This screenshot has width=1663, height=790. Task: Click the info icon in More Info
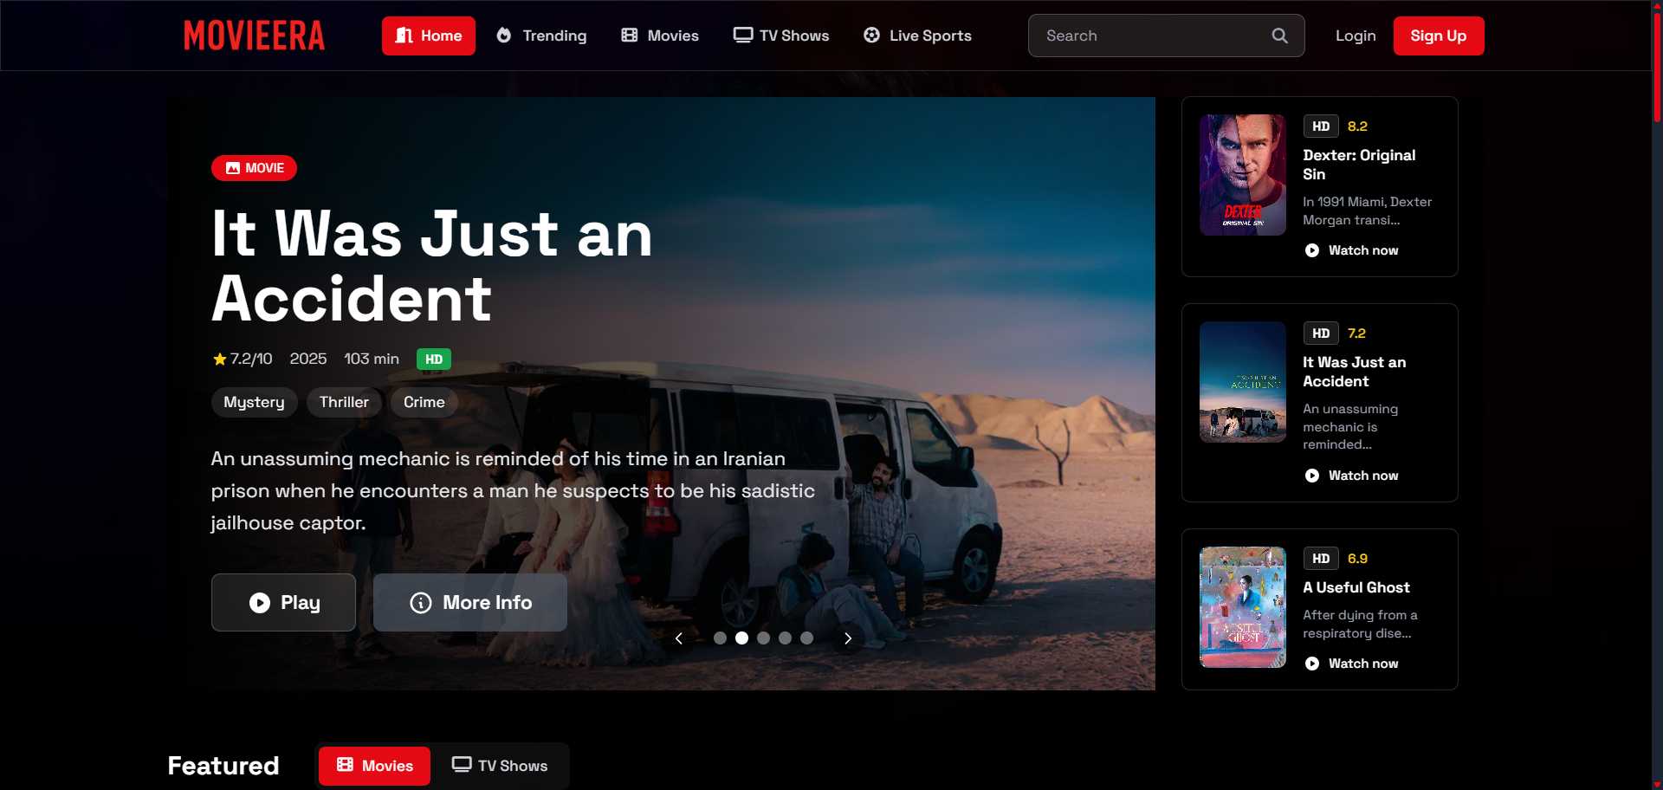(421, 603)
